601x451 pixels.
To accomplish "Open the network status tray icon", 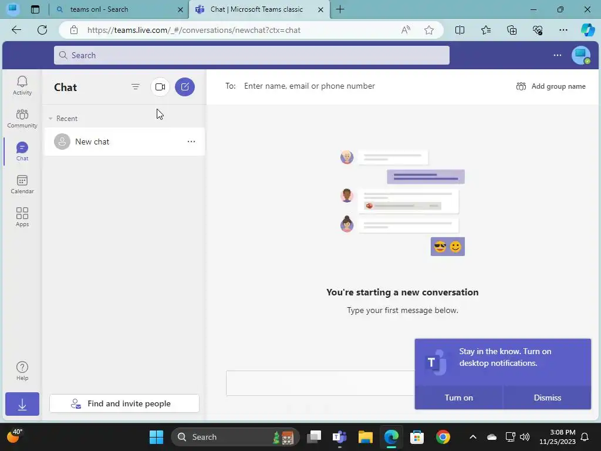I will pyautogui.click(x=510, y=437).
